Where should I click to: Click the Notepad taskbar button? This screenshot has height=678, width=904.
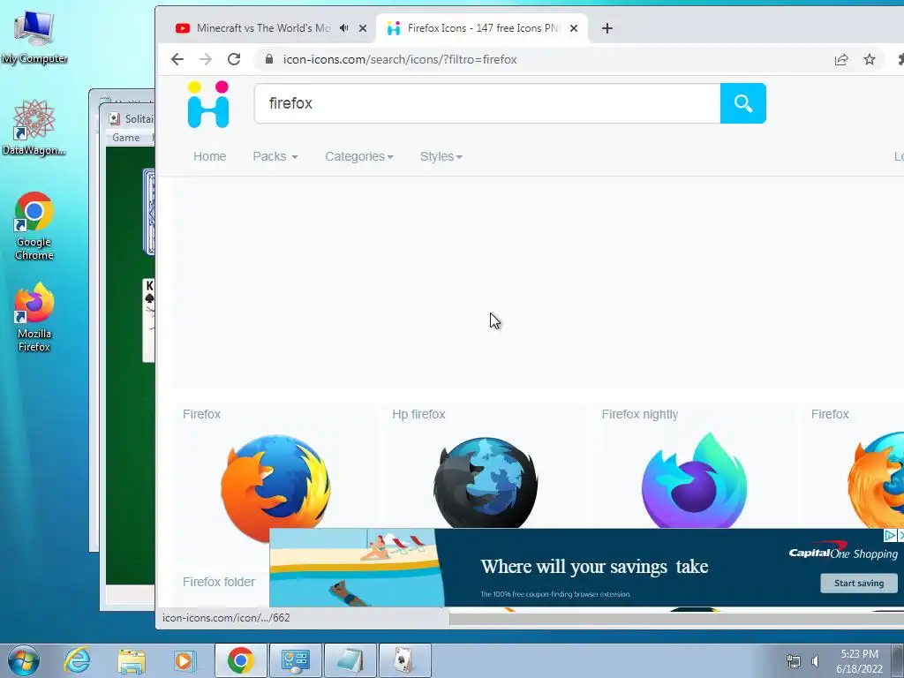click(x=350, y=660)
